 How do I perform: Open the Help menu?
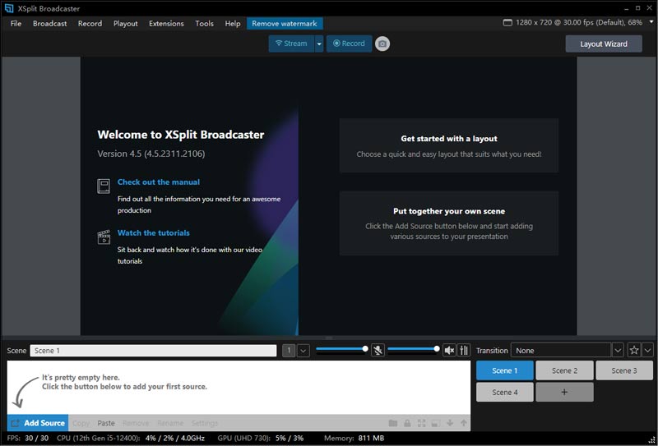tap(233, 24)
